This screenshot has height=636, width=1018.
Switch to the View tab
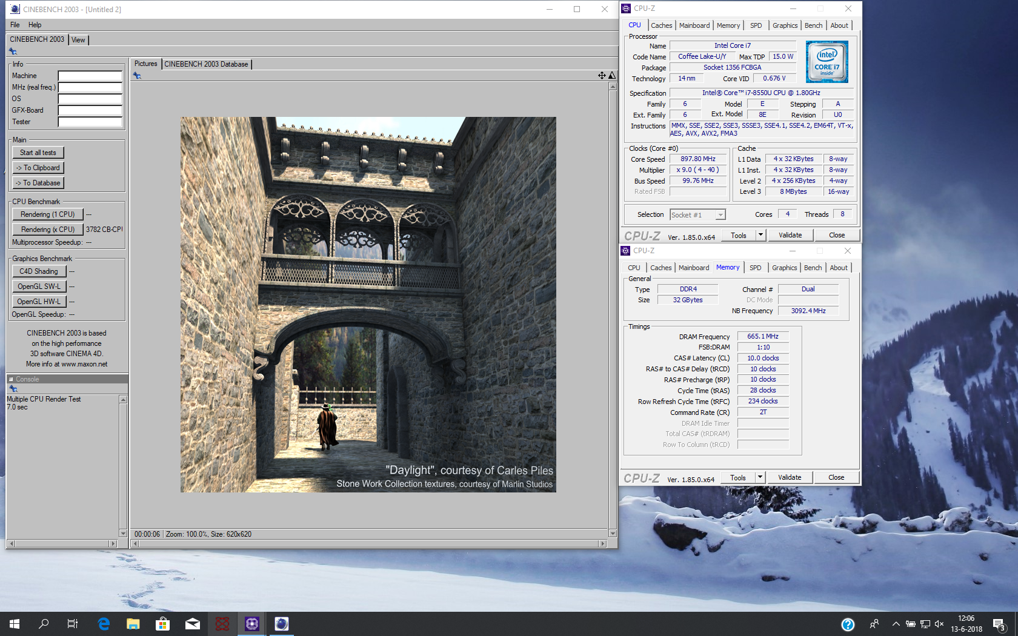point(78,40)
